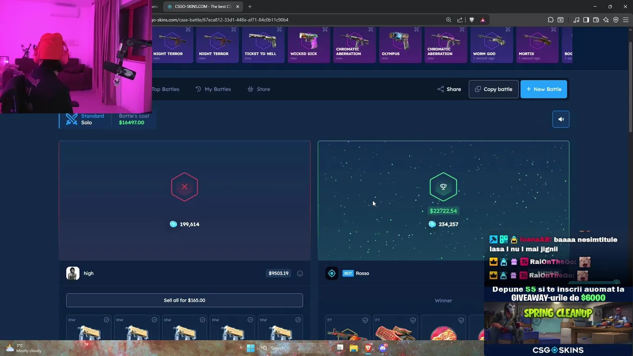The image size is (633, 356).
Task: Click player high's avatar
Action: pos(73,273)
